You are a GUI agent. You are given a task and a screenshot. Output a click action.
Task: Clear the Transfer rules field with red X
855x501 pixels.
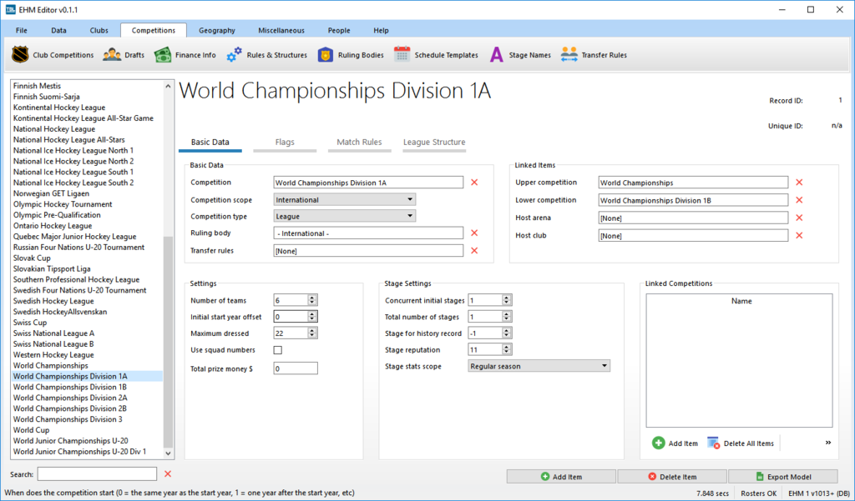click(474, 250)
